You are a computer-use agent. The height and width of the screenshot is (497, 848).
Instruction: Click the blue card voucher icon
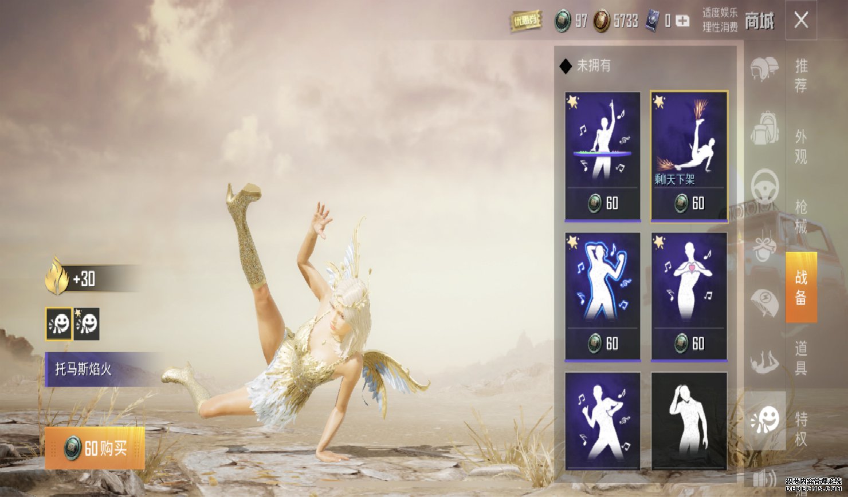pyautogui.click(x=653, y=21)
